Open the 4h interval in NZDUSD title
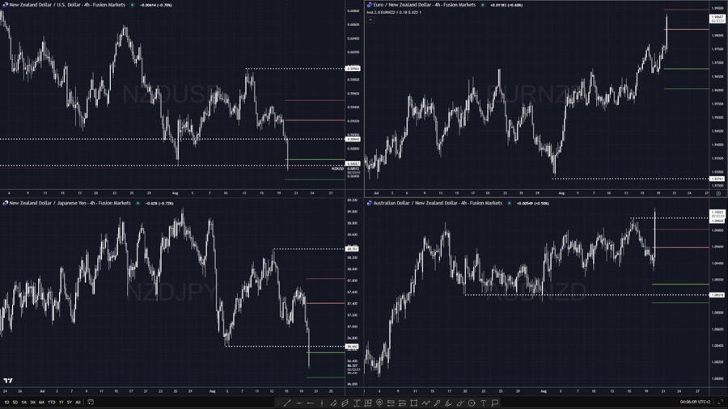 (x=108, y=5)
